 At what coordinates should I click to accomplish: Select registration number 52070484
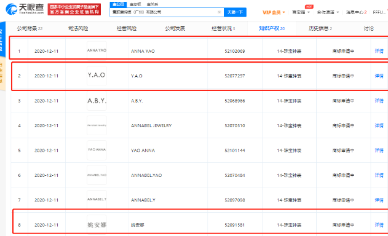click(234, 175)
